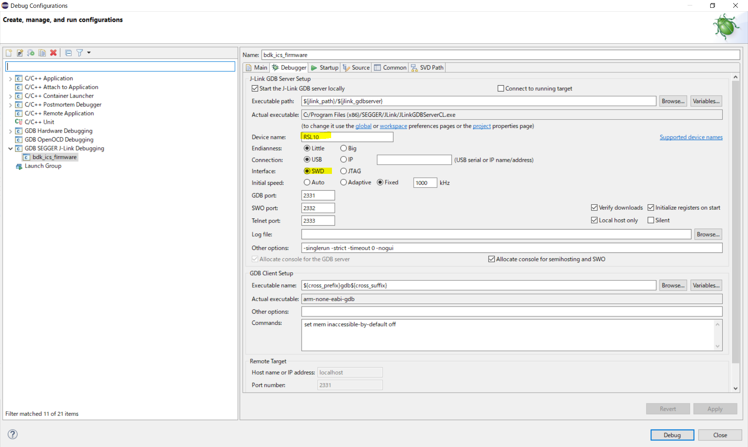Select Big endianness radio button
This screenshot has height=447, width=748.
[x=343, y=148]
